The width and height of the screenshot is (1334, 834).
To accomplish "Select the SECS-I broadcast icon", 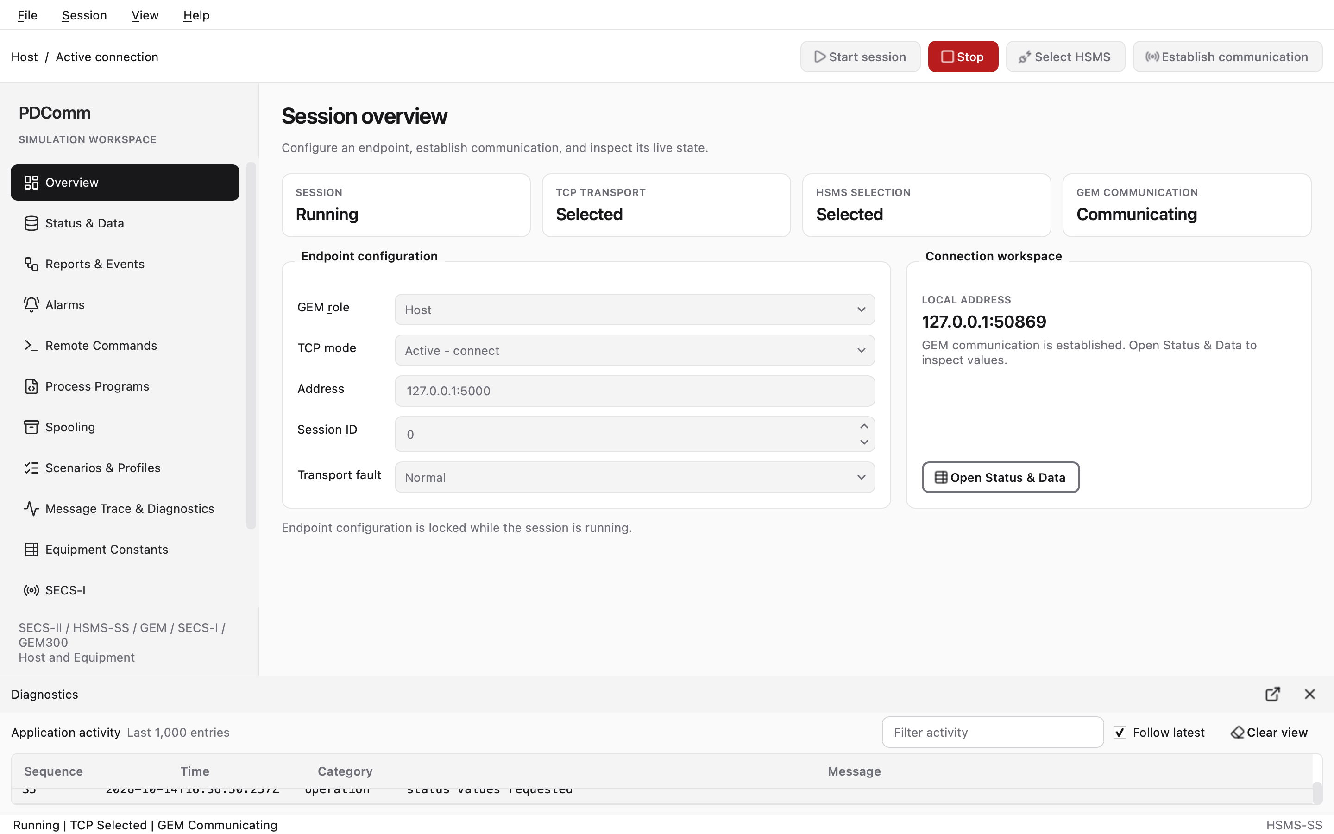I will (31, 590).
